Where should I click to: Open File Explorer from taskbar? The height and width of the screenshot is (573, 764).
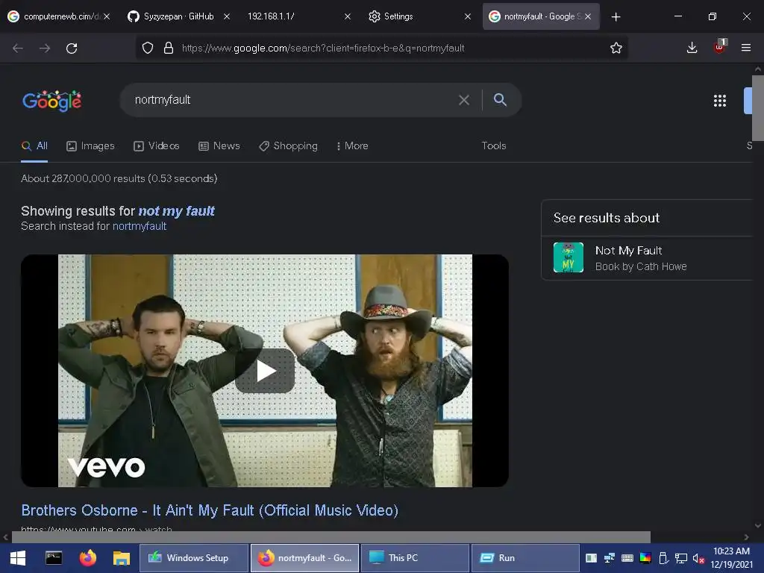tap(122, 558)
